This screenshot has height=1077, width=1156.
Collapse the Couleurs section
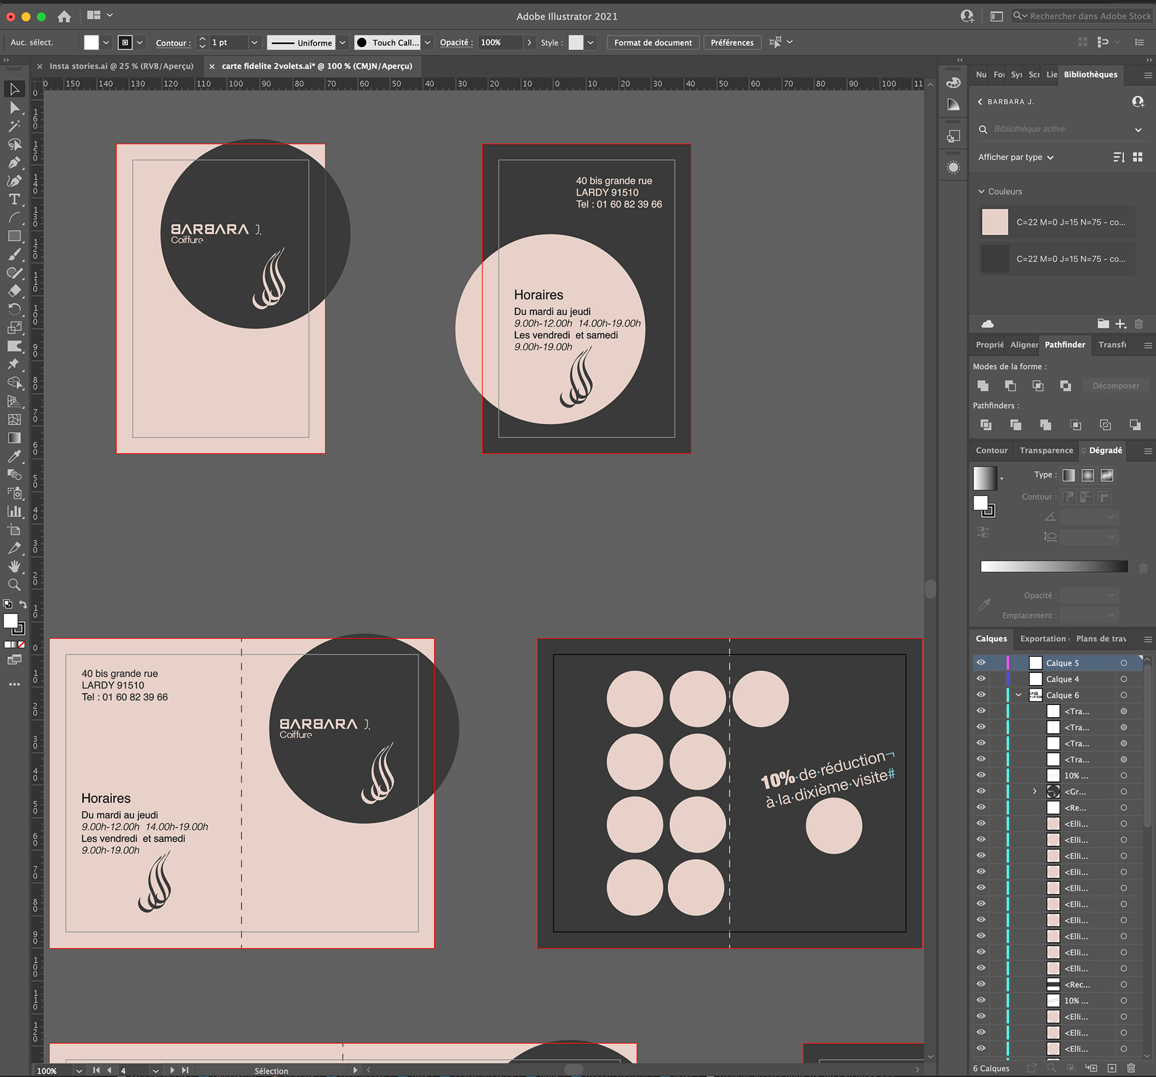(981, 191)
